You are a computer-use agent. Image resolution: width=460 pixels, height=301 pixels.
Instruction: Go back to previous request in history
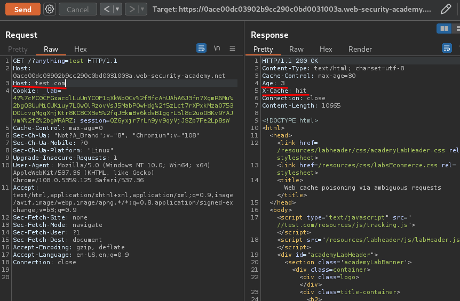click(x=107, y=10)
